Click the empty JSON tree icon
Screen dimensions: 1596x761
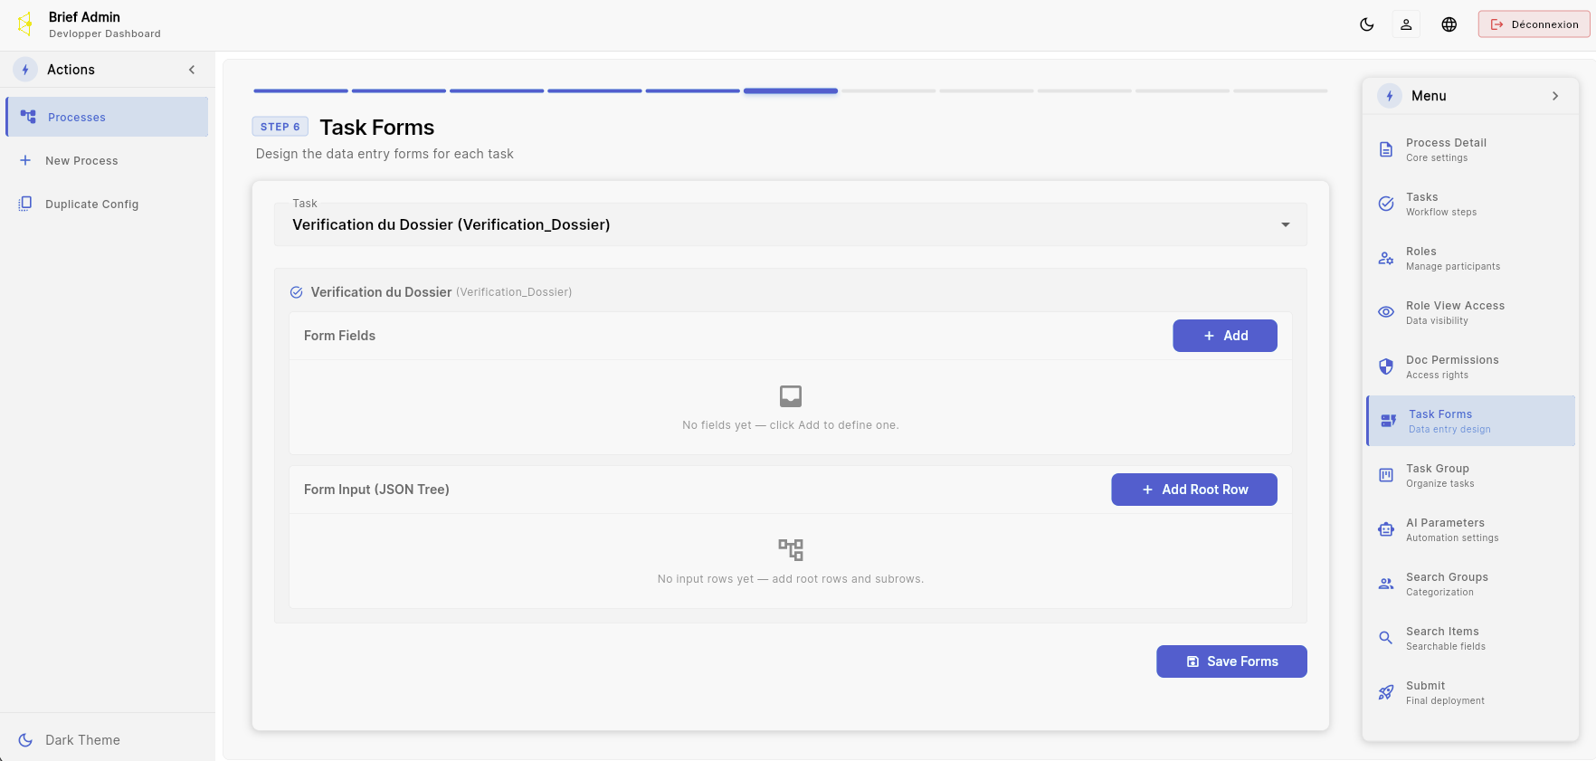coord(791,549)
